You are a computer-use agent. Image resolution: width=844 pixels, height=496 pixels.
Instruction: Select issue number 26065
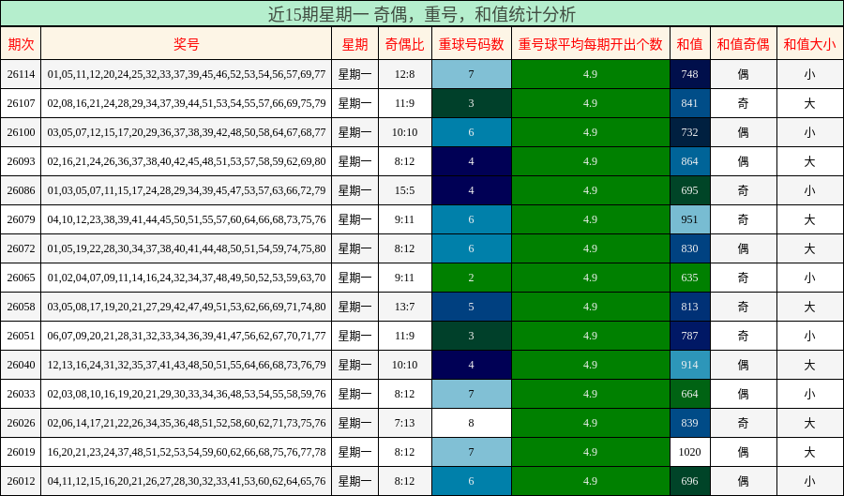(21, 278)
